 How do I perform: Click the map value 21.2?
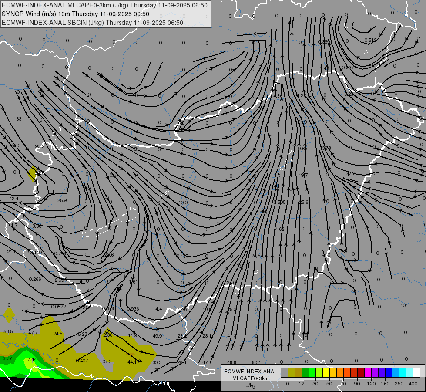click(12, 252)
